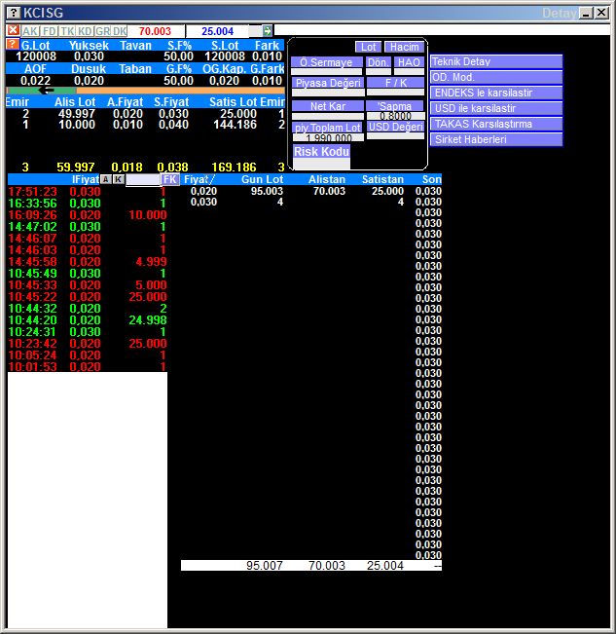Click the total 95.007 in footer row
The height and width of the screenshot is (634, 616).
coord(264,565)
